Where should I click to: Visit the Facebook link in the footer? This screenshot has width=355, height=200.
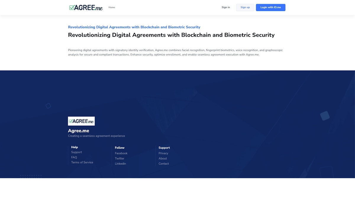121,153
